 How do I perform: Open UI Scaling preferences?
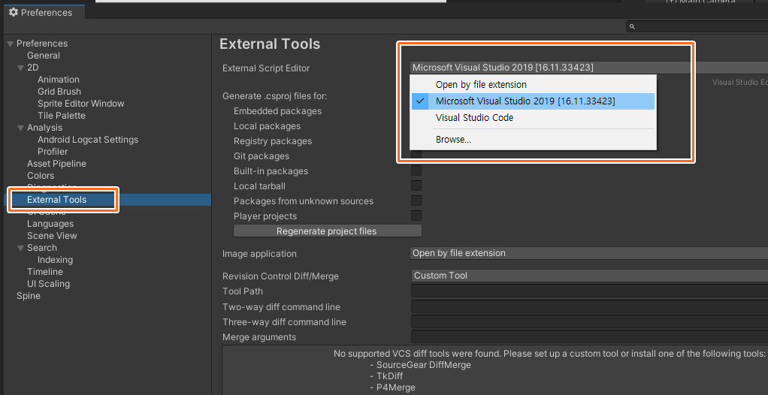[x=49, y=283]
